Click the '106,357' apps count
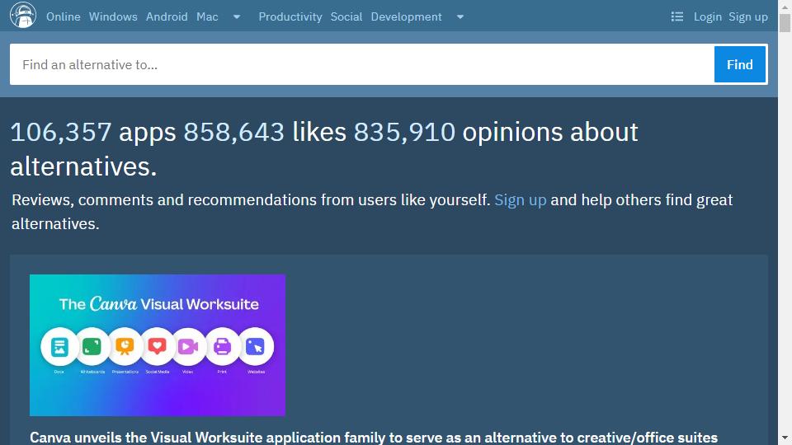 pos(60,132)
